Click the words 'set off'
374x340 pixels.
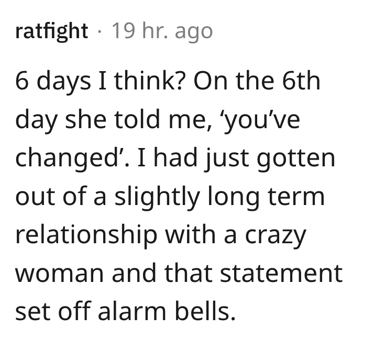point(53,311)
